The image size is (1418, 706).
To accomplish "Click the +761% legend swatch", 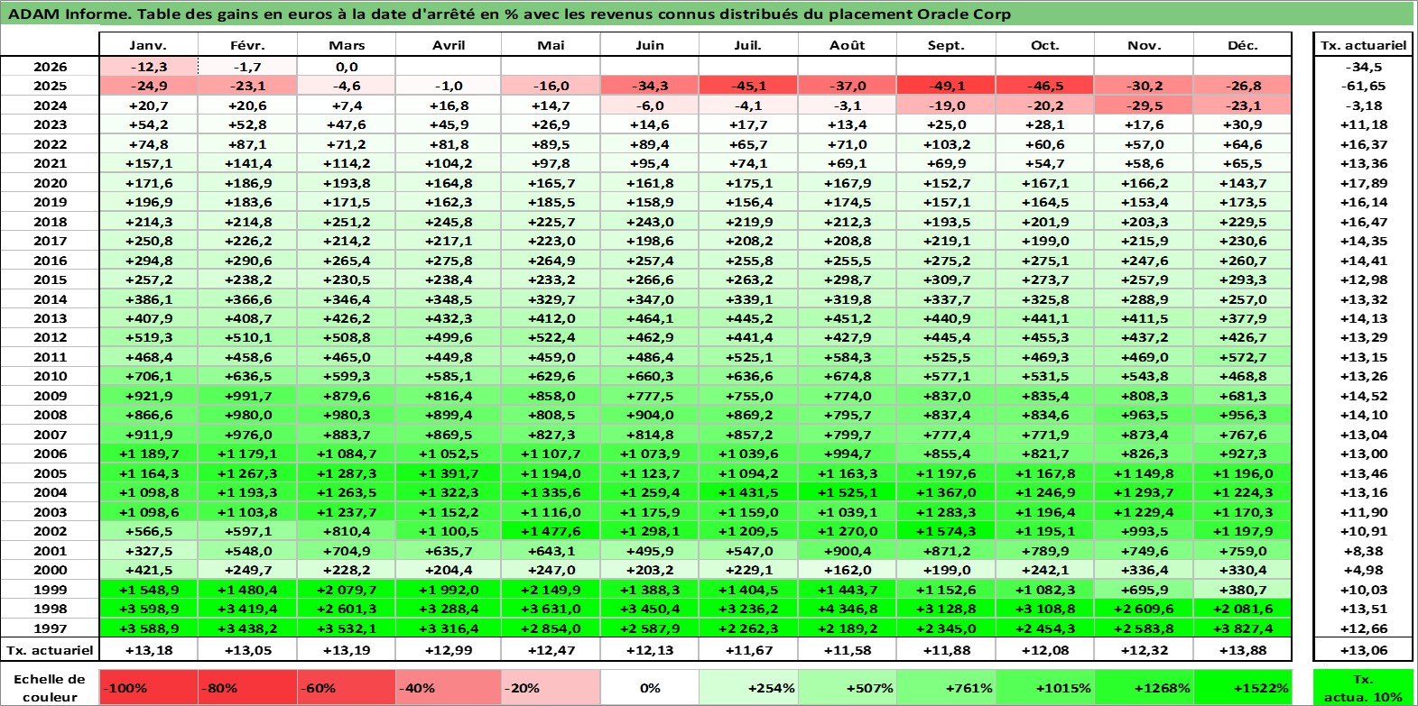I will [946, 687].
